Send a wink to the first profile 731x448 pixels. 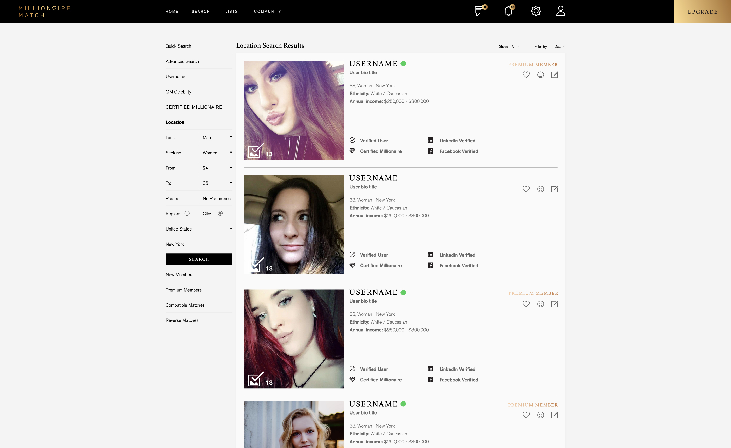pyautogui.click(x=540, y=75)
